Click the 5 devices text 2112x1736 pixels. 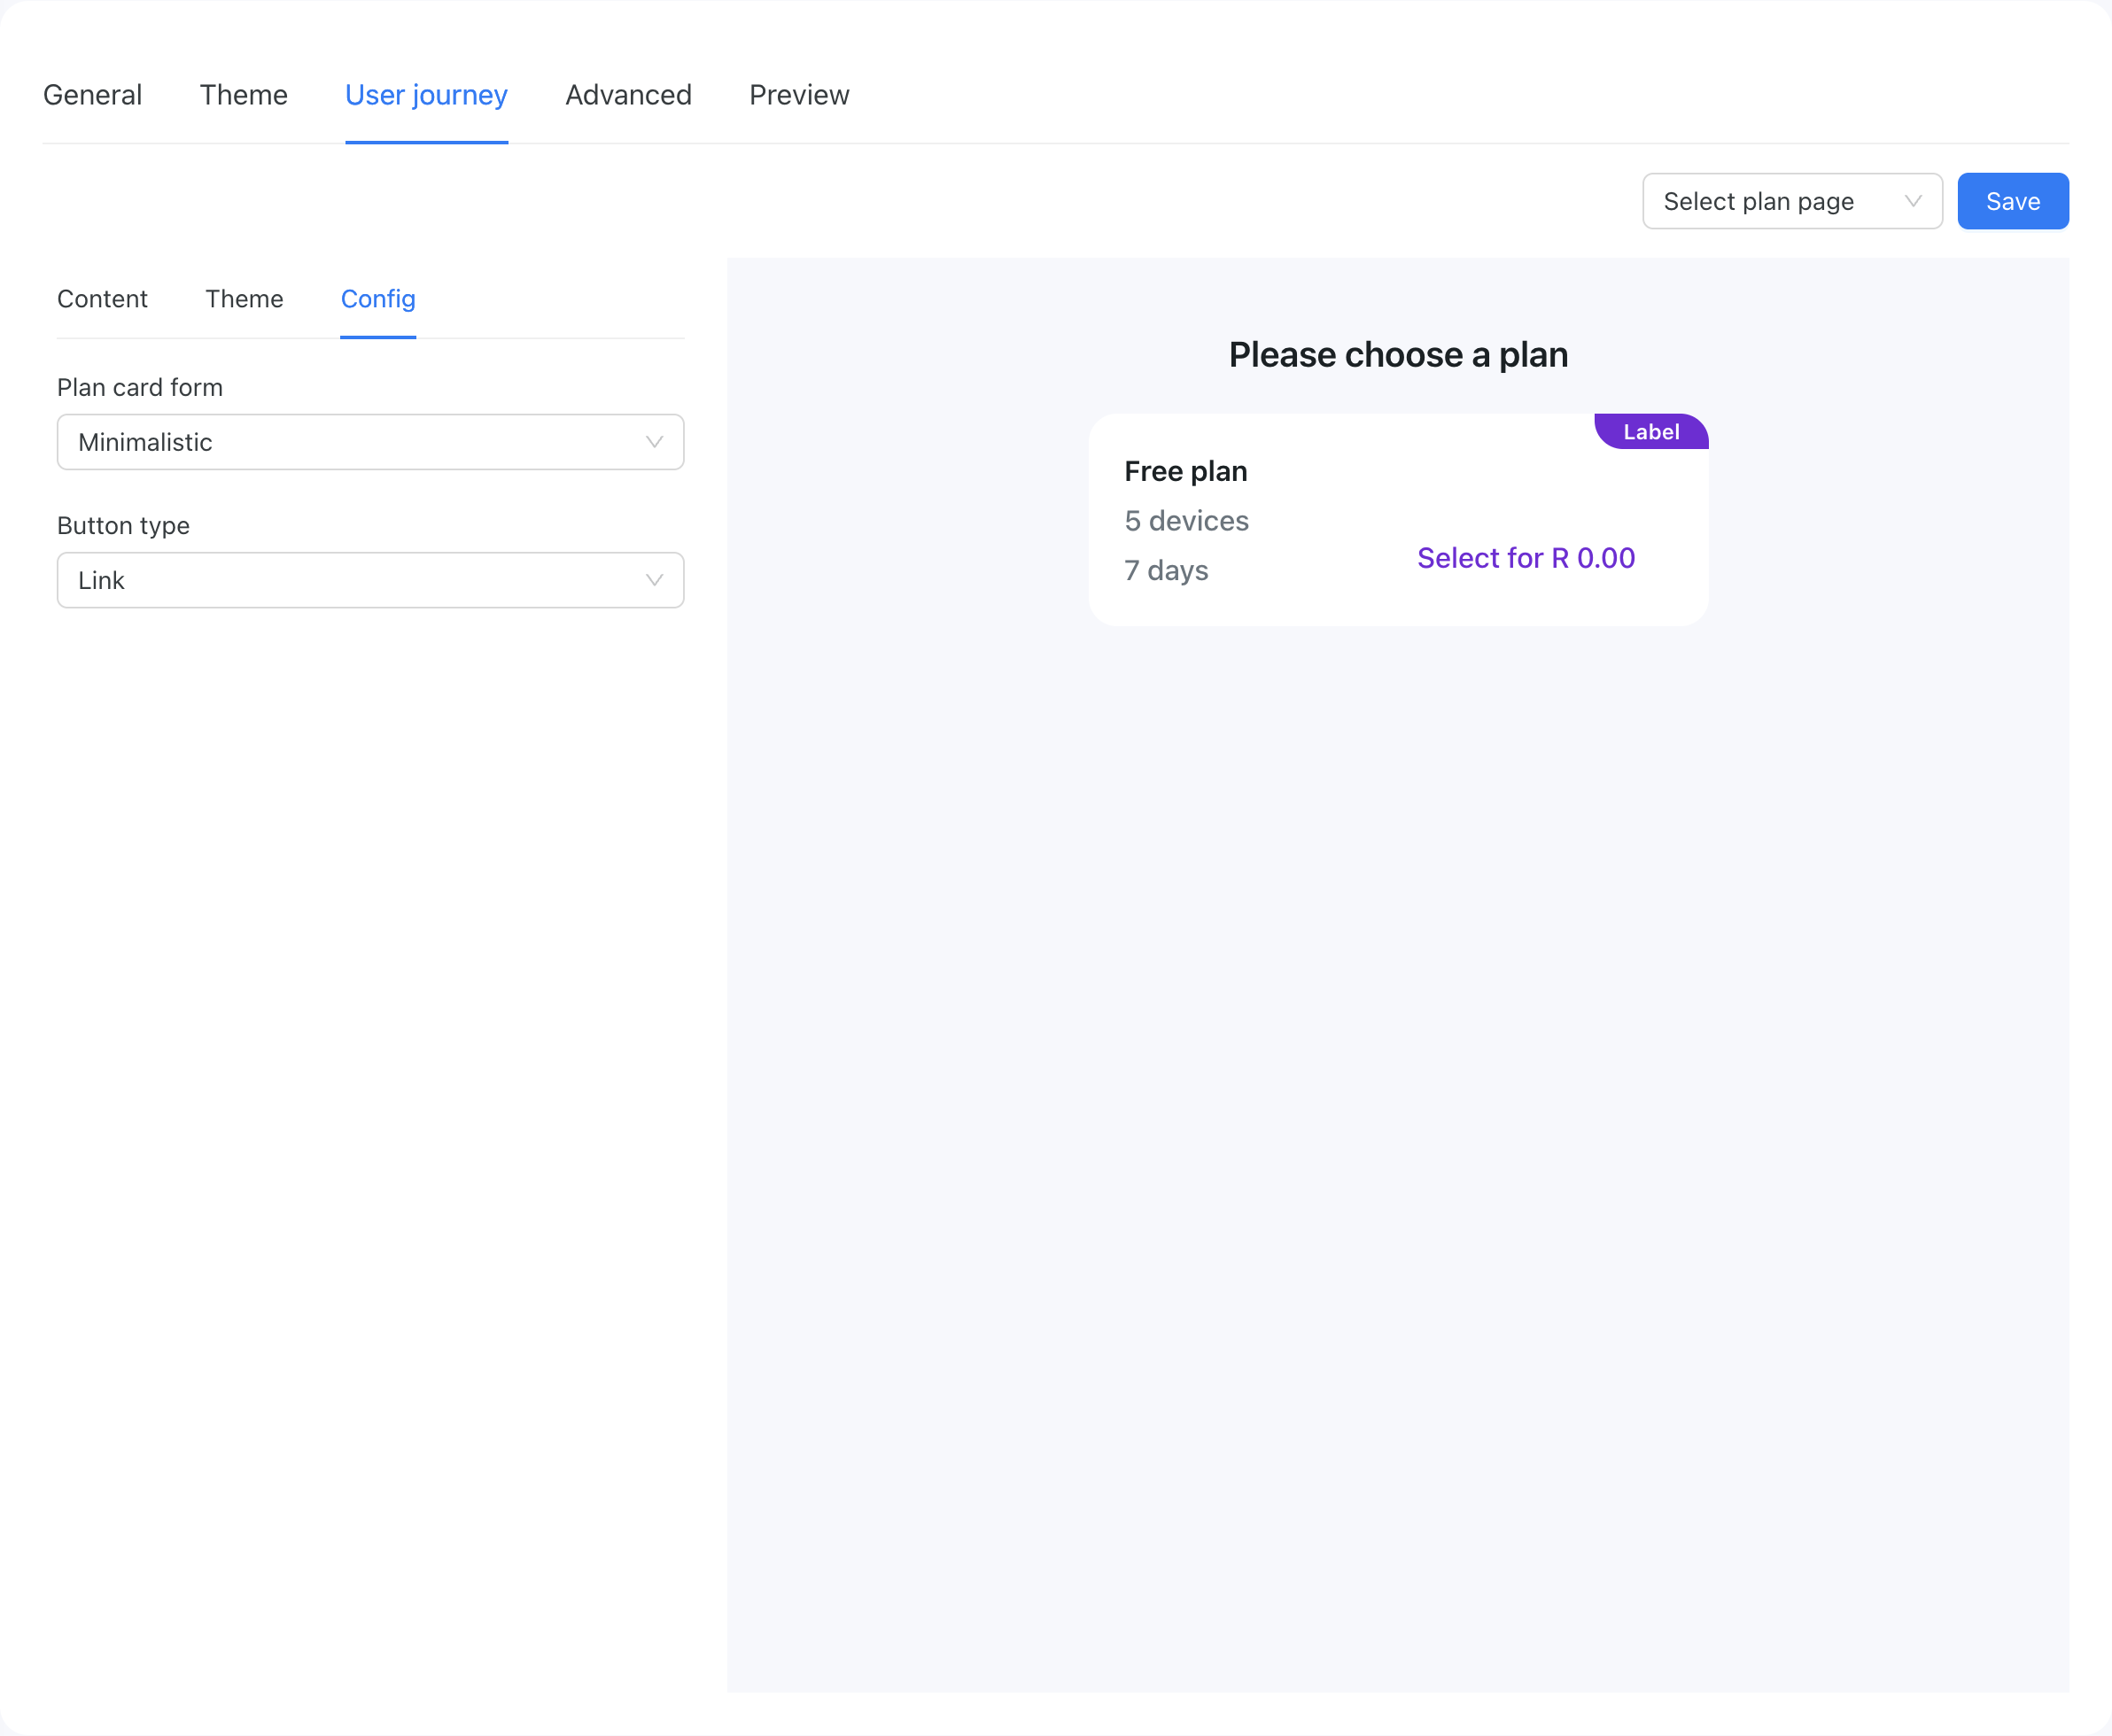(x=1186, y=520)
